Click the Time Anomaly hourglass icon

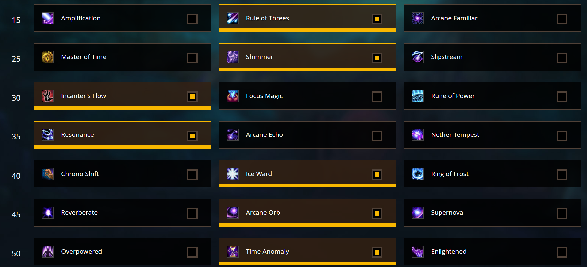[233, 251]
